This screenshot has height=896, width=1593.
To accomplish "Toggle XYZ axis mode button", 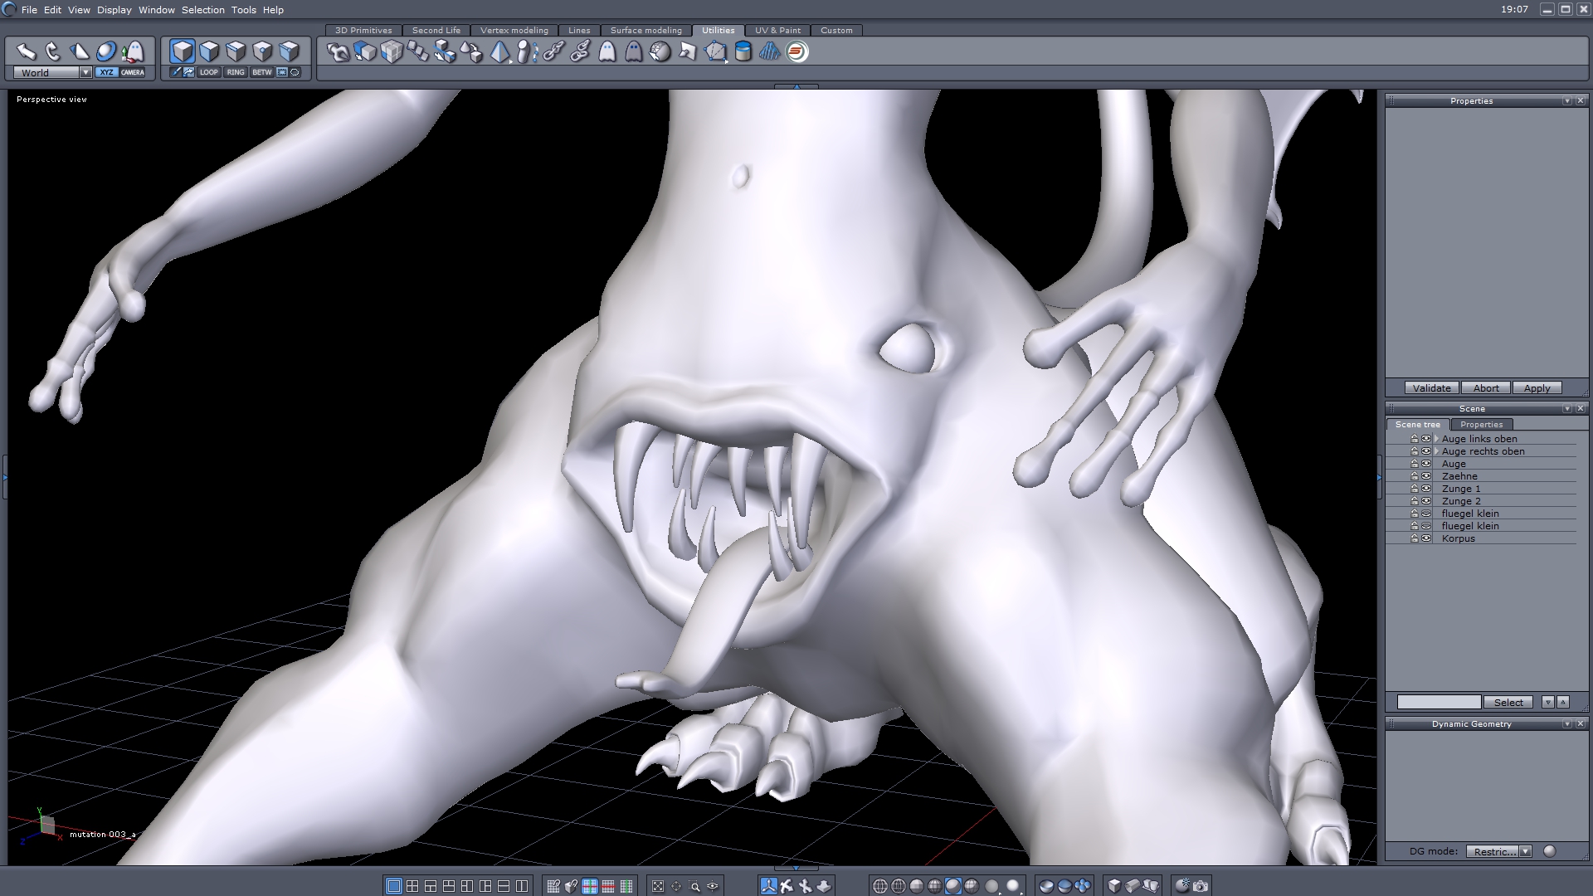I will pos(106,72).
